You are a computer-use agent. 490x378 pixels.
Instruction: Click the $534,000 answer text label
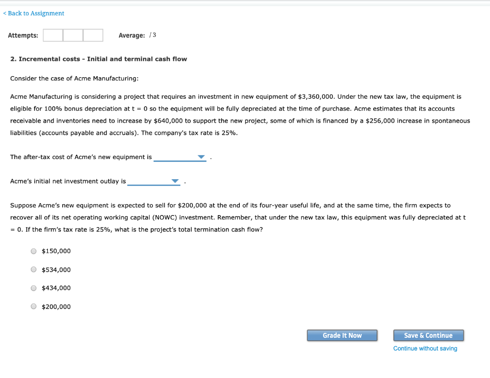[56, 269]
